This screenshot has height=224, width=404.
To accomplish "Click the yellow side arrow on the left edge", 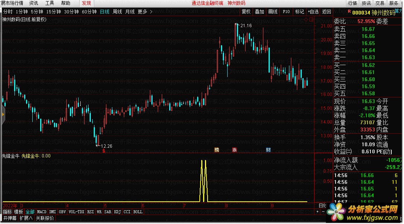I will coord(3,115).
